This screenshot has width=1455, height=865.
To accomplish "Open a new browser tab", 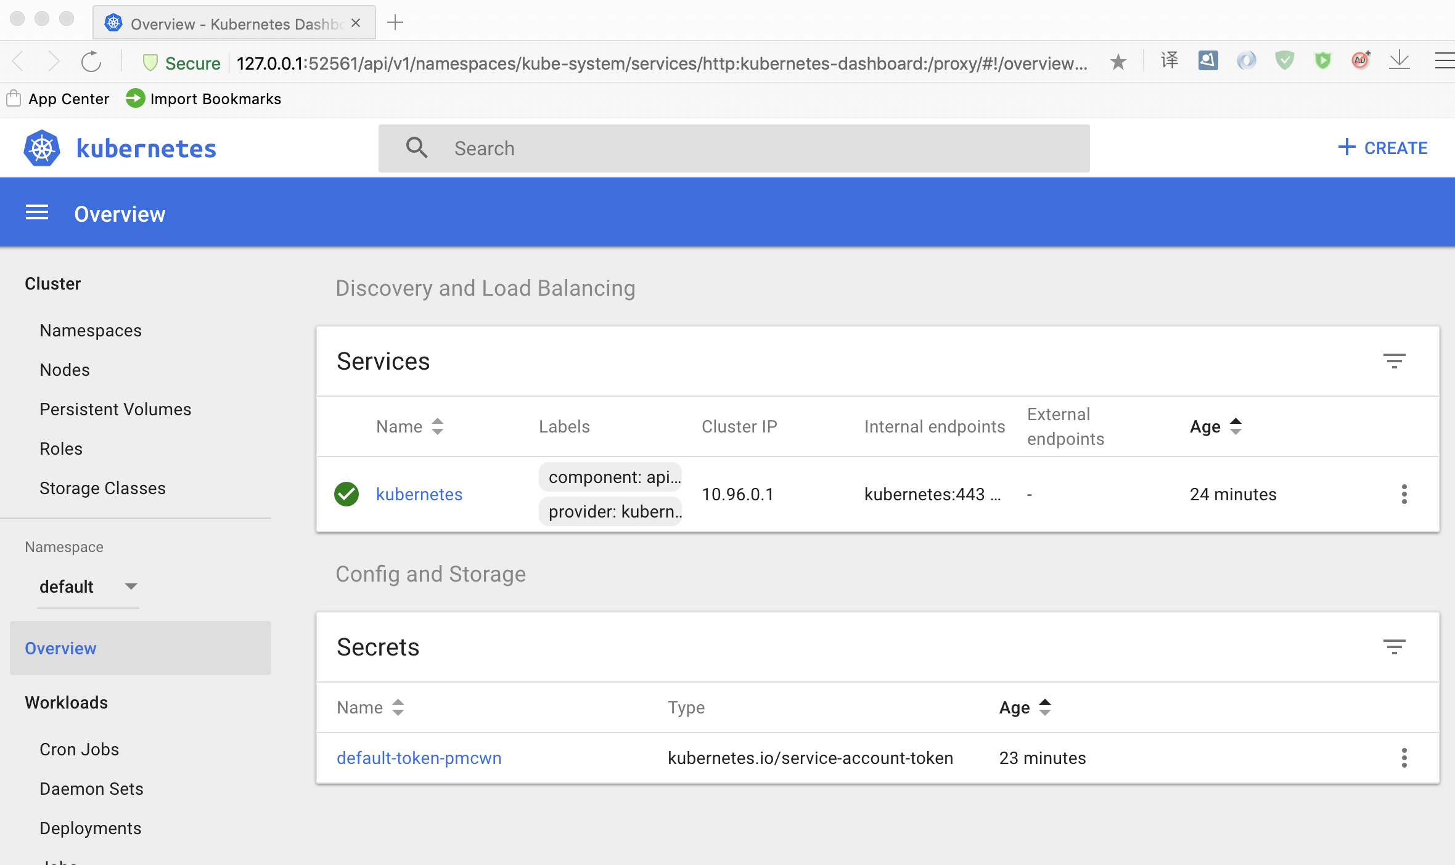I will 395,23.
